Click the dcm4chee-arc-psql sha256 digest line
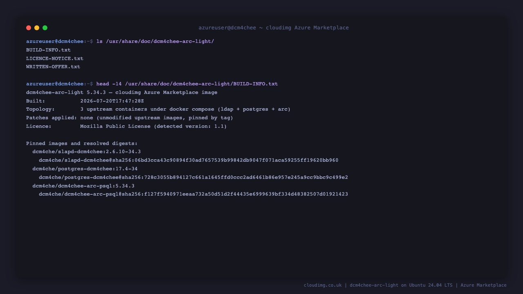Image resolution: width=523 pixels, height=294 pixels. (x=194, y=194)
